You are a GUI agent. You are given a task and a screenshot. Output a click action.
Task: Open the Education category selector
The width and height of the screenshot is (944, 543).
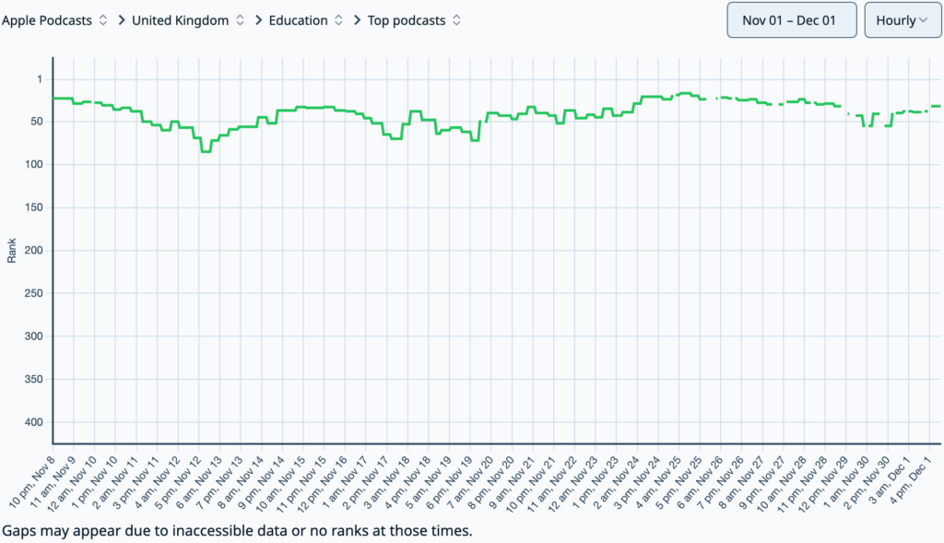click(306, 20)
